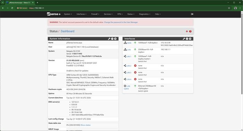This screenshot has height=131, width=243.
Task: Close the Interfaces widget
Action: (190, 39)
